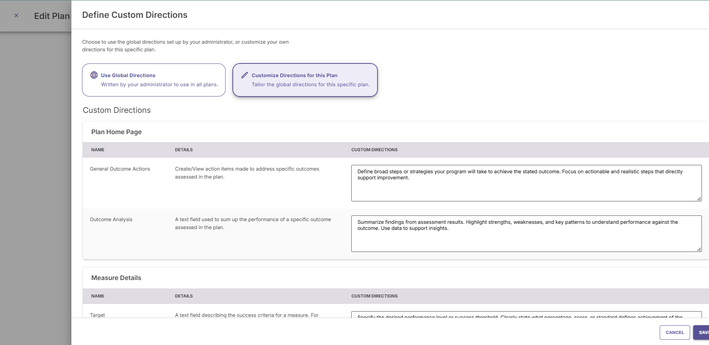This screenshot has height=345, width=709.
Task: Click the pencil icon on Customize Directions card
Action: coord(245,75)
